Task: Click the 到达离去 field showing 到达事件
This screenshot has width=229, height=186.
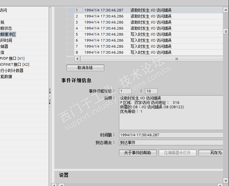Action: click(x=171, y=143)
